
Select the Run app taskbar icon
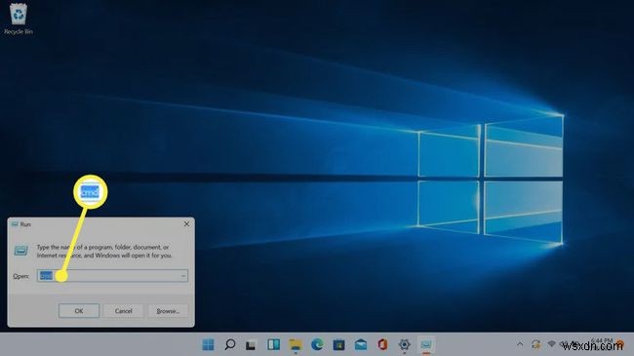pyautogui.click(x=426, y=344)
